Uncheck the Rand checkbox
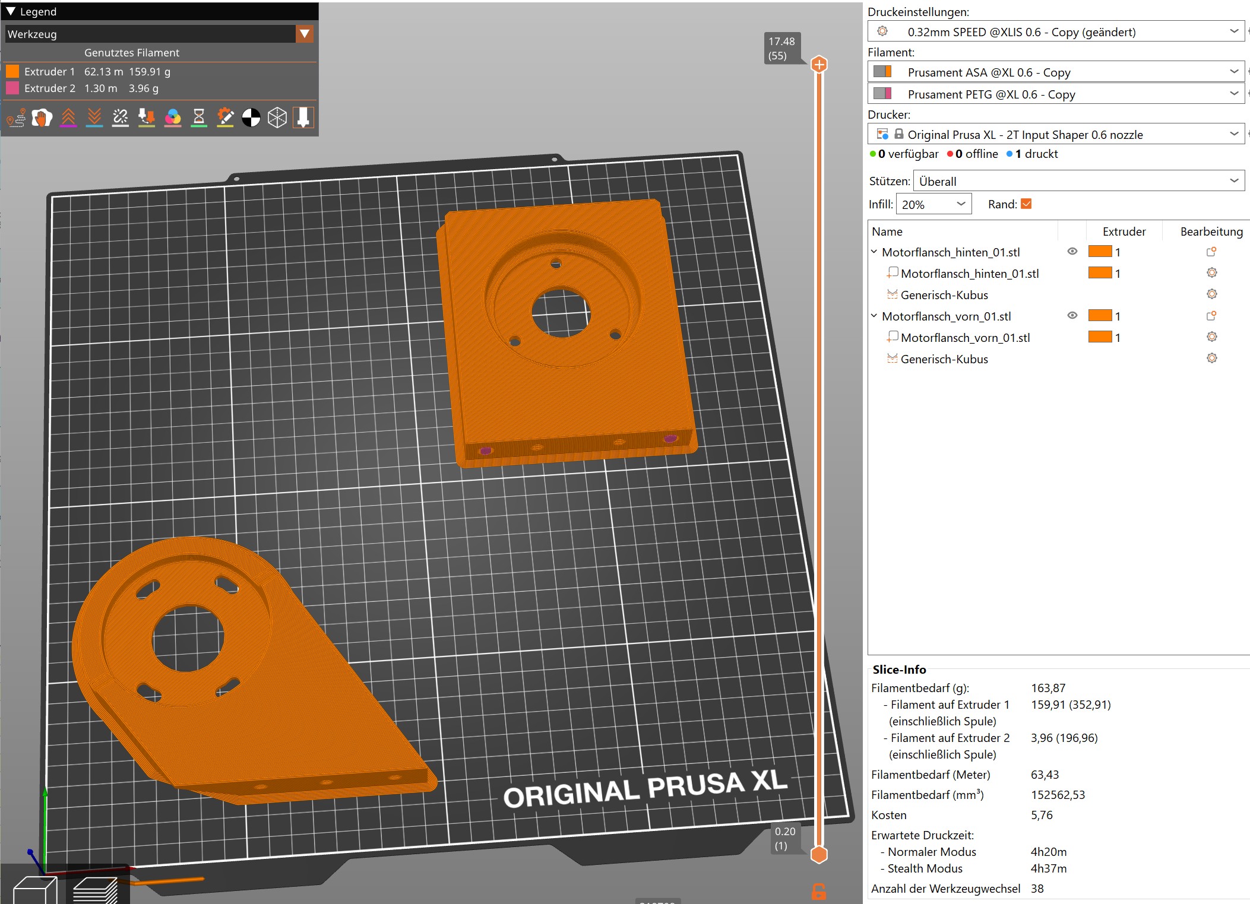Screen dimensions: 1250x904 [x=1026, y=204]
